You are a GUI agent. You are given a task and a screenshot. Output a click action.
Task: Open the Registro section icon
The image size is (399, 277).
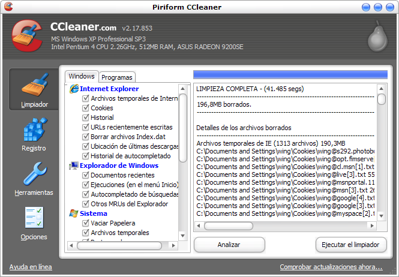tap(34, 130)
